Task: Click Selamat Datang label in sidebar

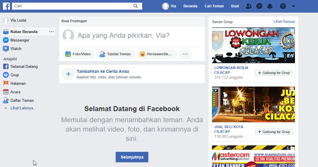Action: [x=24, y=66]
